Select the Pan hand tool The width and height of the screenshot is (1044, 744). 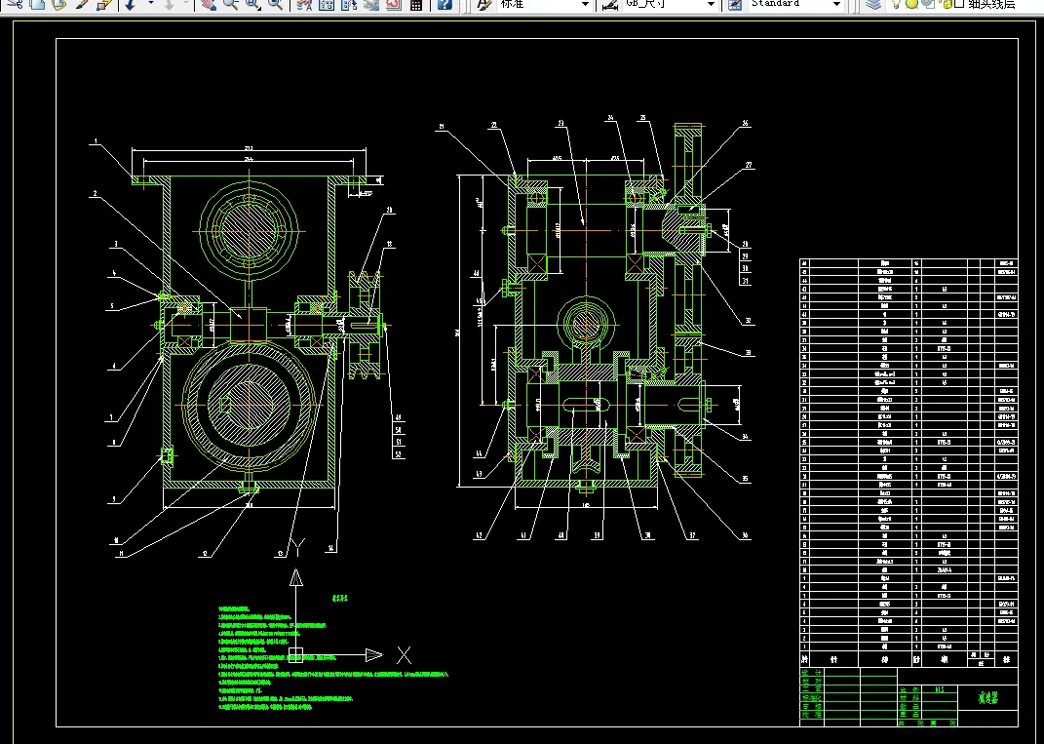(208, 4)
